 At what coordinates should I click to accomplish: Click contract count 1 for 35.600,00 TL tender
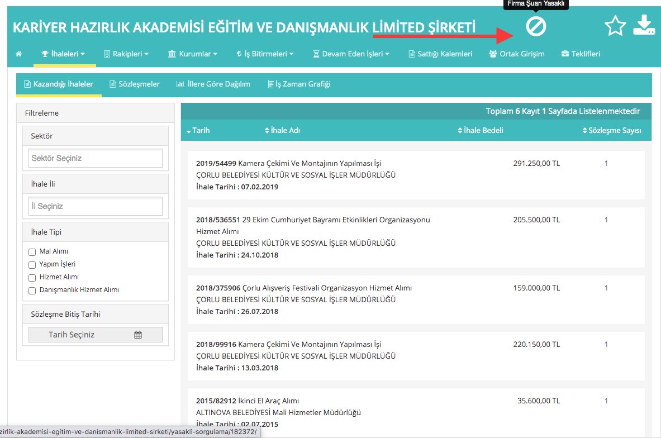click(x=606, y=401)
